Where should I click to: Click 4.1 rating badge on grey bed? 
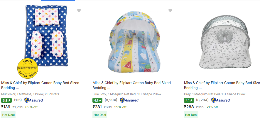click(x=189, y=100)
